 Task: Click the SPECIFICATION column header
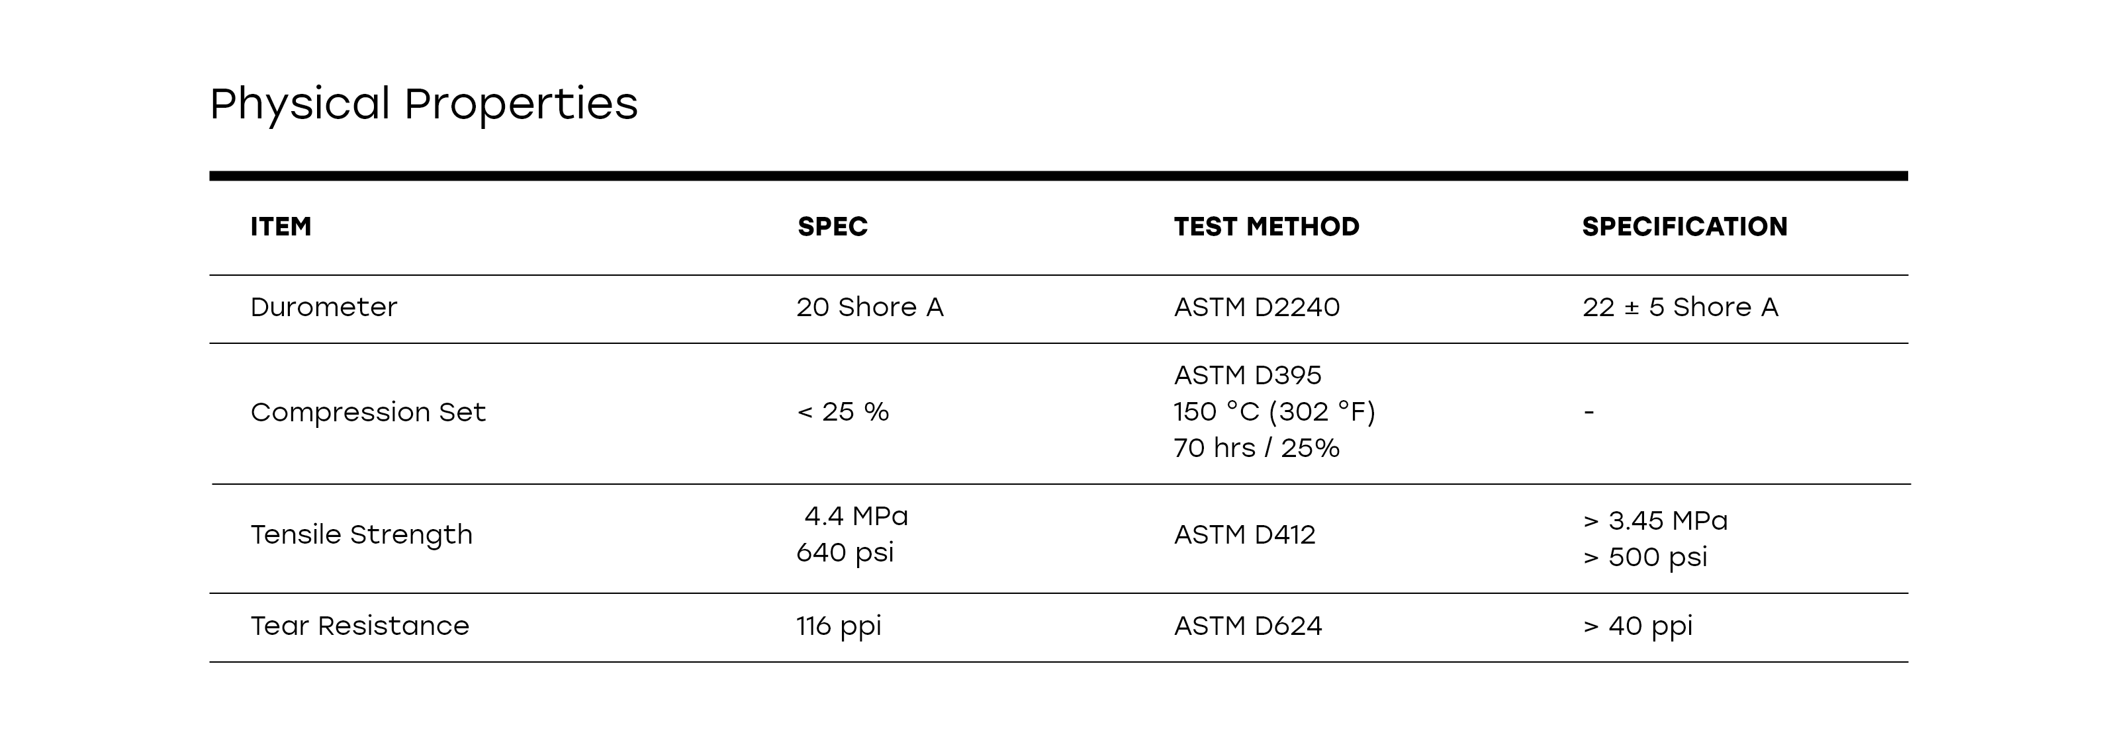[x=1684, y=227]
